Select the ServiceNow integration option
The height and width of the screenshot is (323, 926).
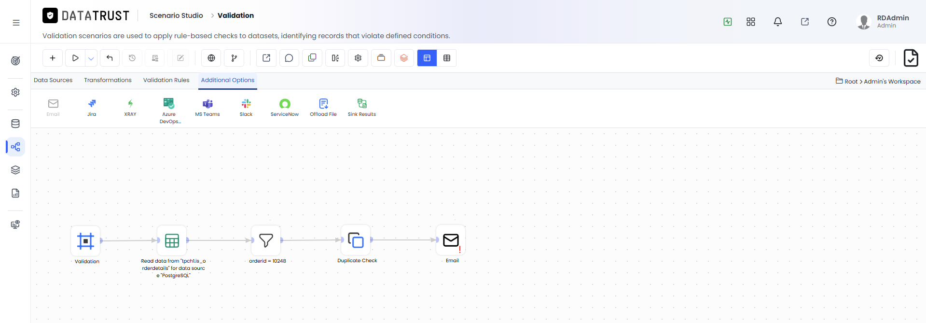[x=285, y=108]
